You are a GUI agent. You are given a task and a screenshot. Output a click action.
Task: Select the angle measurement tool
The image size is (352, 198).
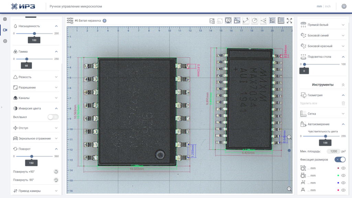click(x=263, y=21)
